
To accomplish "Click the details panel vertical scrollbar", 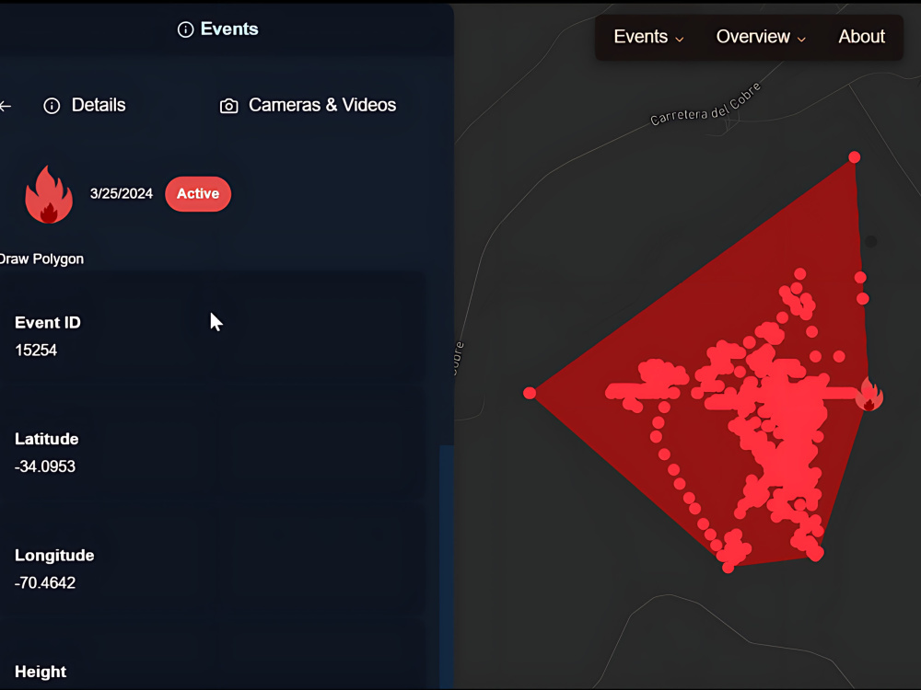I will click(447, 566).
